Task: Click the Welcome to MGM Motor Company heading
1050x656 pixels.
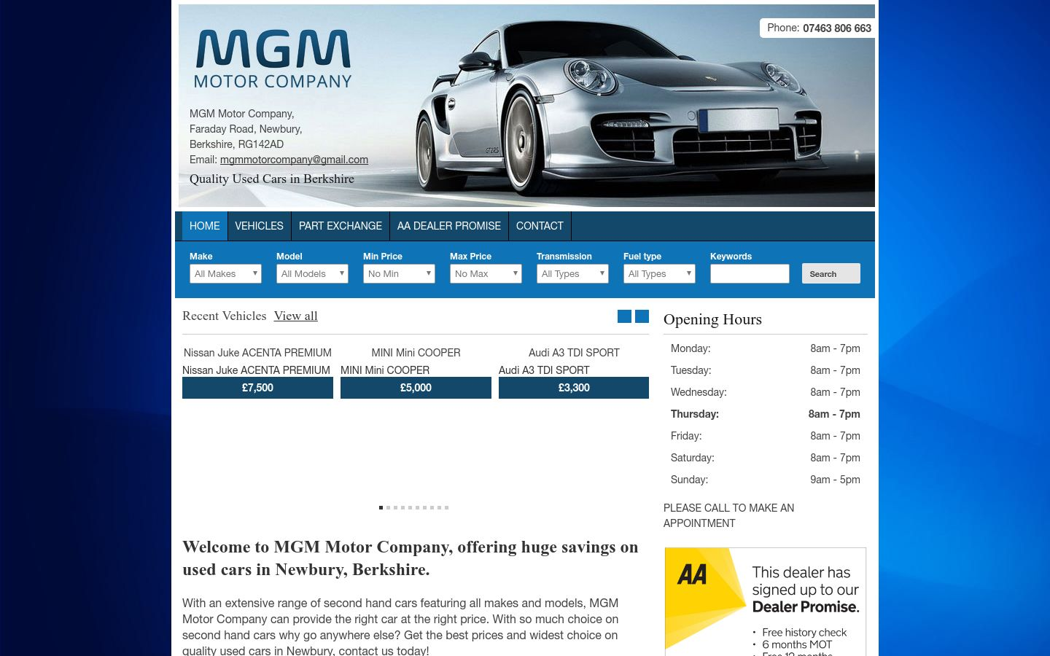Action: click(411, 558)
